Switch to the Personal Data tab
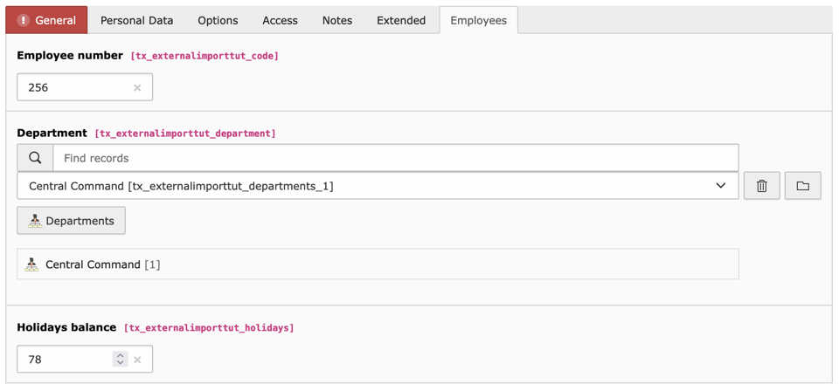This screenshot has height=391, width=839. click(136, 20)
